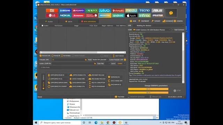223x125 pixels.
Task: Select the Infinix brand tile
Action: click(x=145, y=15)
